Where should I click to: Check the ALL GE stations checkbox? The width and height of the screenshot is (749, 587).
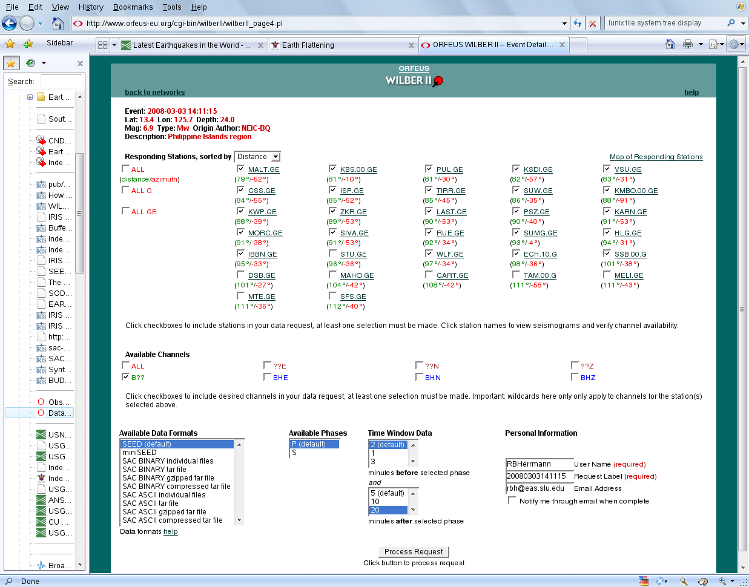[x=125, y=211]
